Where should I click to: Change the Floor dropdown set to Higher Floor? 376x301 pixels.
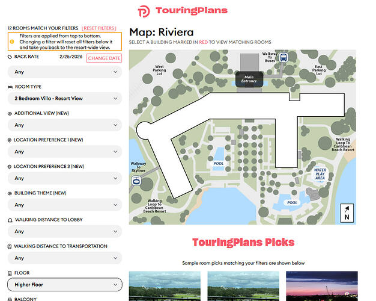tap(64, 284)
